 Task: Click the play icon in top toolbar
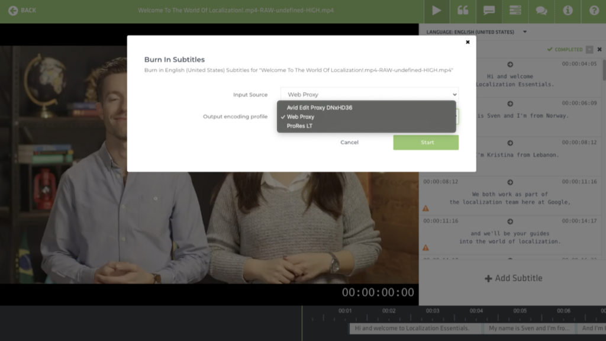[436, 11]
